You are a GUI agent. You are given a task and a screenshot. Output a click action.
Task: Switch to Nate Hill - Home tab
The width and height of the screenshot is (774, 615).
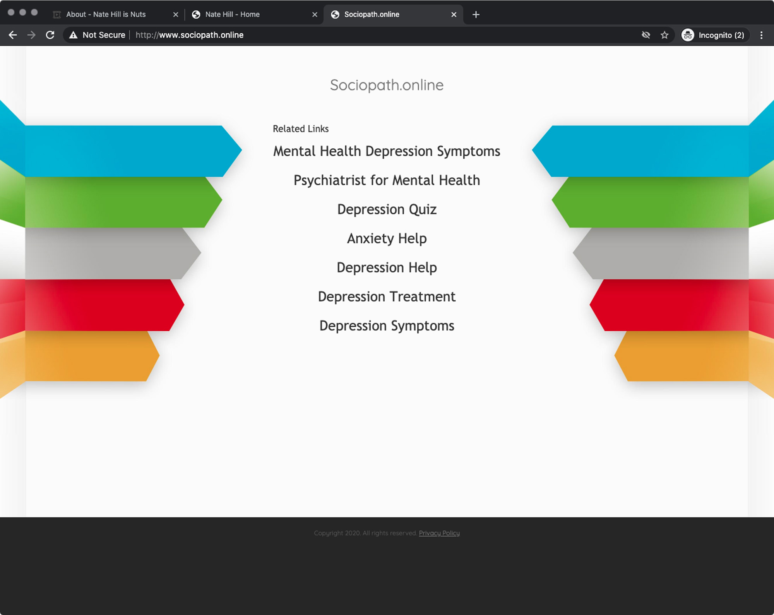point(232,15)
